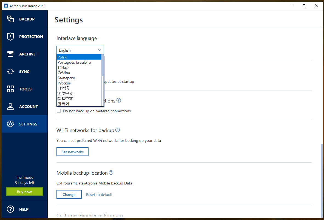
Task: Open help for Mobile backup location
Action: [x=111, y=173]
